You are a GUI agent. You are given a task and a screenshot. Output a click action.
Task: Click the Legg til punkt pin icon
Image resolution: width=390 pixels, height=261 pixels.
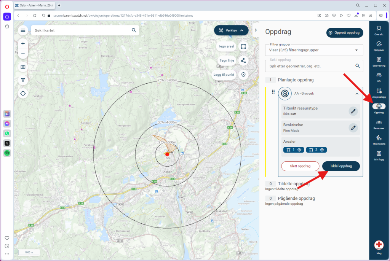(243, 75)
